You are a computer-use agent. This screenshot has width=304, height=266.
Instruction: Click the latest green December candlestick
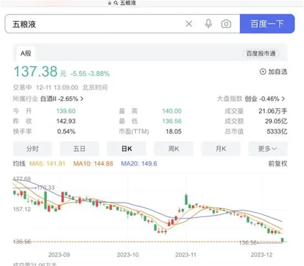[282, 240]
